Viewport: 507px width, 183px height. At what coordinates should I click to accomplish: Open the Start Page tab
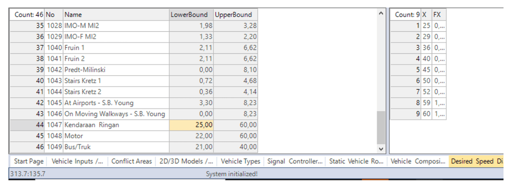click(x=29, y=161)
